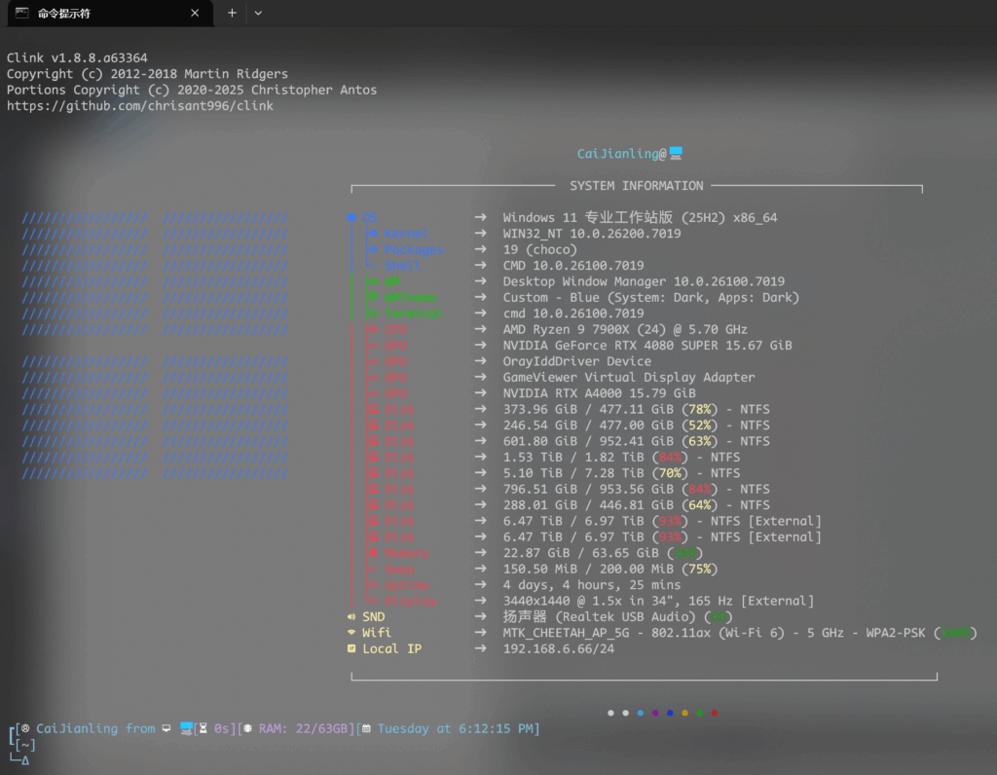Click the memory chip icon beside Memory
The image size is (997, 775).
pos(373,553)
